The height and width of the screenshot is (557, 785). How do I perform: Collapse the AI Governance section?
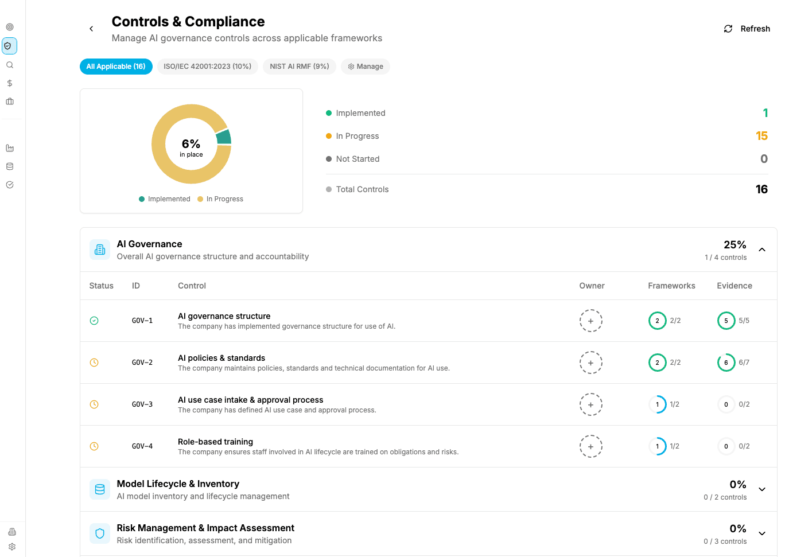[762, 250]
